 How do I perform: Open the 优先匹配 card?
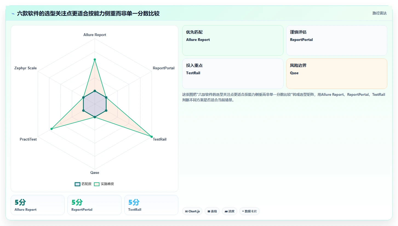click(x=233, y=40)
